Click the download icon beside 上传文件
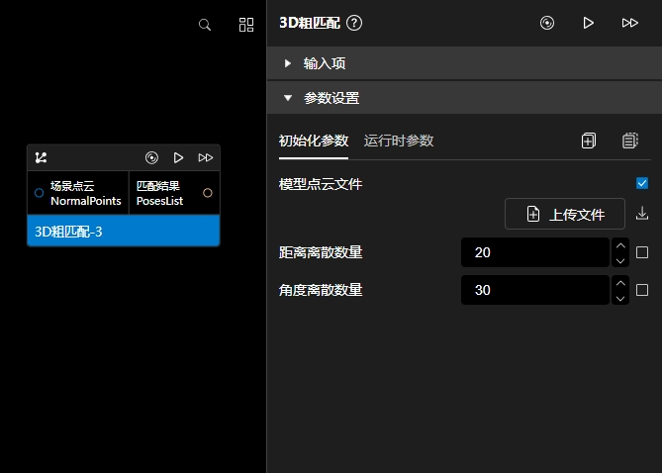This screenshot has height=473, width=662. click(642, 214)
